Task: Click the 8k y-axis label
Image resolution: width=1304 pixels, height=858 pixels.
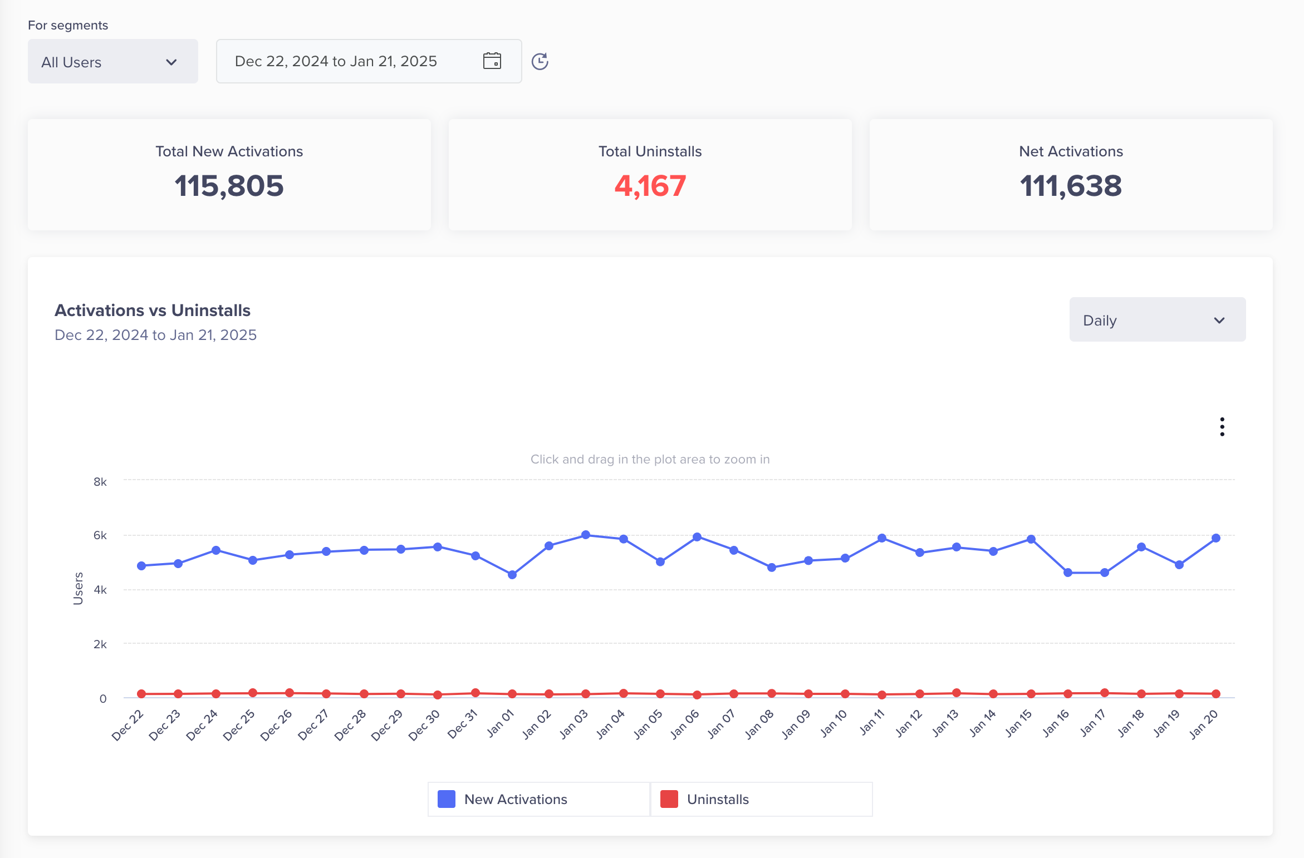Action: (x=100, y=482)
